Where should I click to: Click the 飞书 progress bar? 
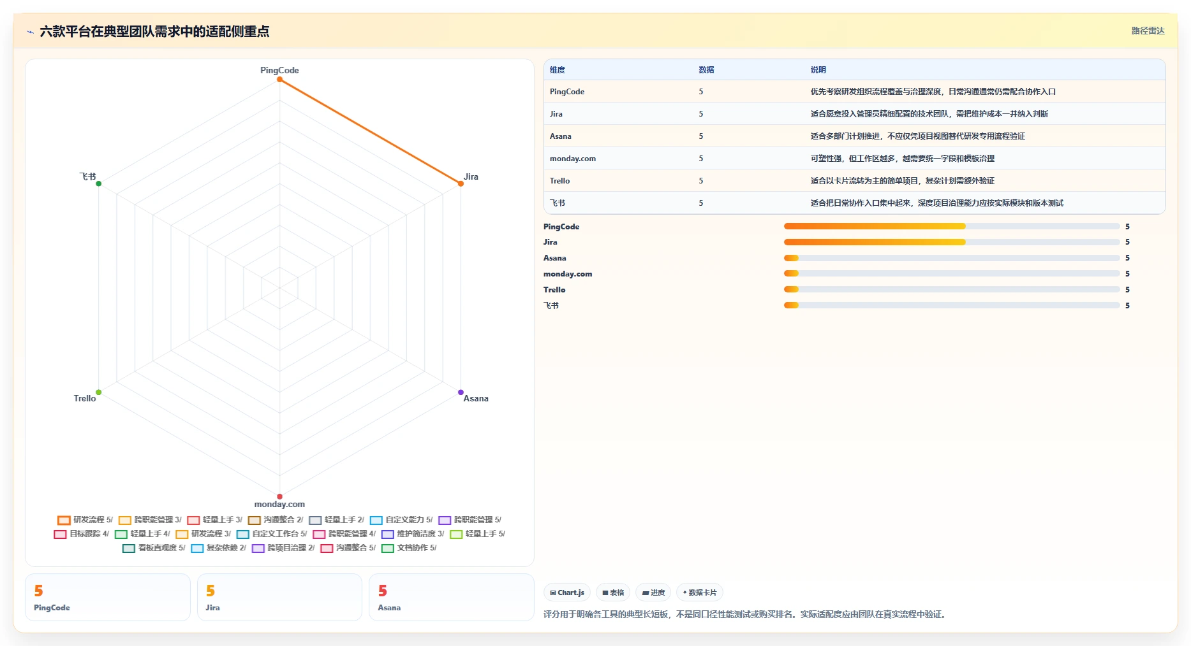(x=952, y=305)
